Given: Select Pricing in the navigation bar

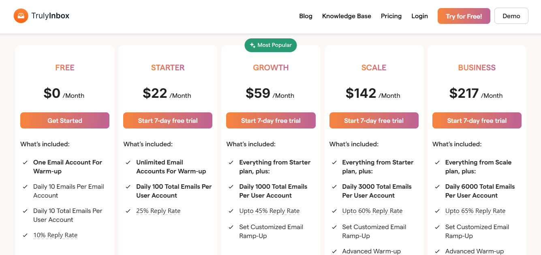Looking at the screenshot, I should click(x=391, y=16).
